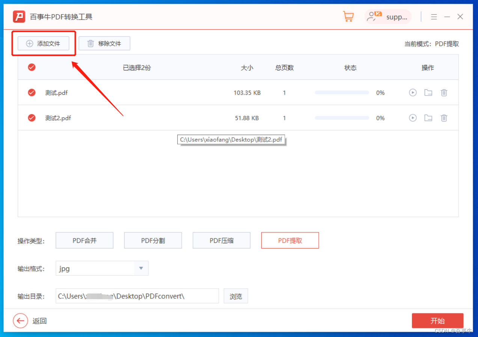Expand the 输出格式 jpg dropdown arrow

tap(141, 268)
